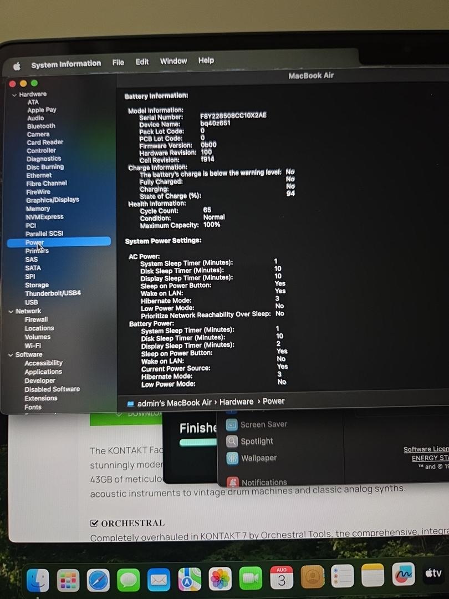Select Disabled Software in the sidebar
Viewport: 449px width, 599px height.
(x=52, y=390)
